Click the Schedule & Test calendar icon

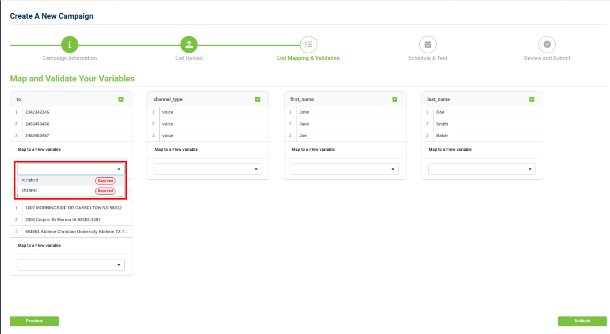(428, 45)
